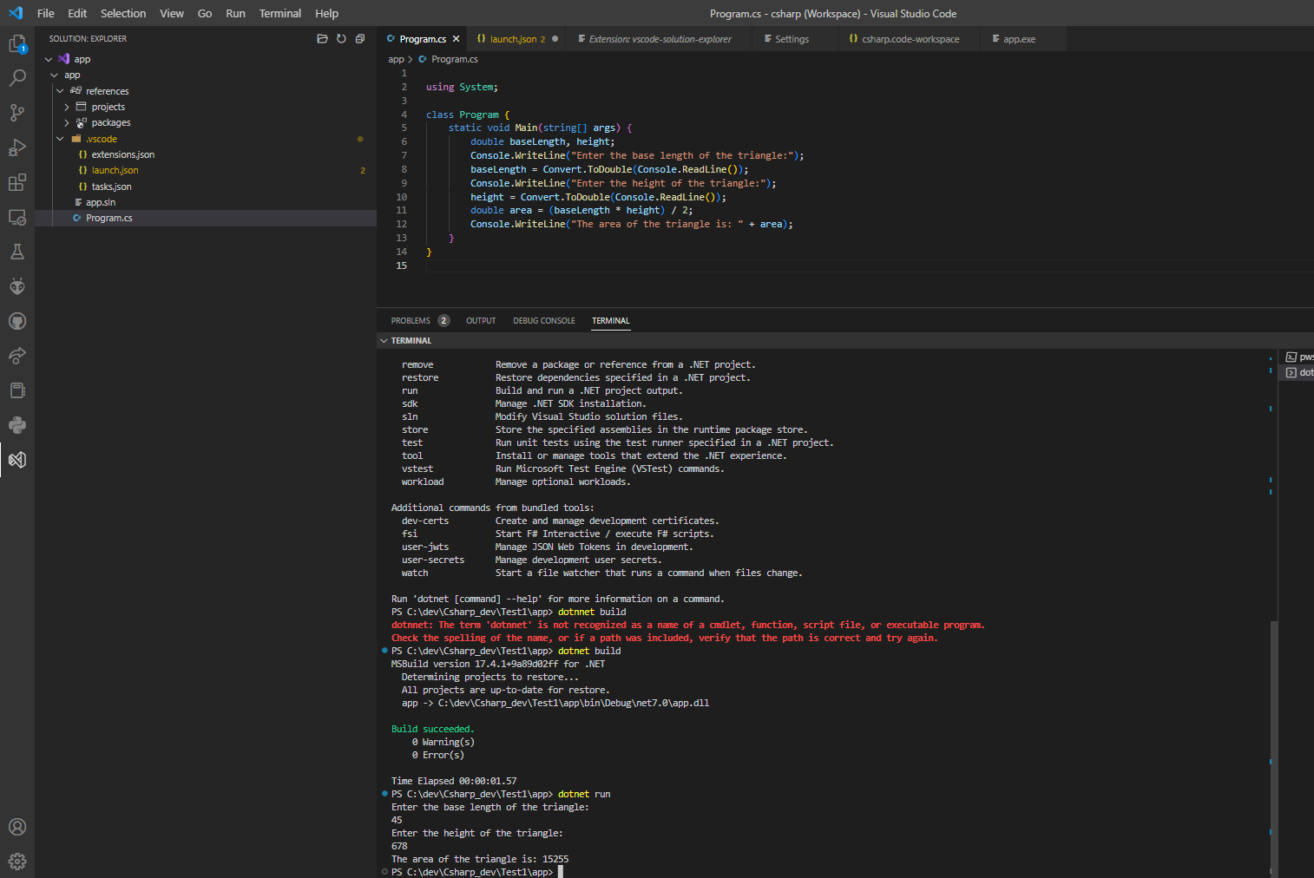Screen dimensions: 1314x878
Task: Open the Terminal menu
Action: (280, 13)
